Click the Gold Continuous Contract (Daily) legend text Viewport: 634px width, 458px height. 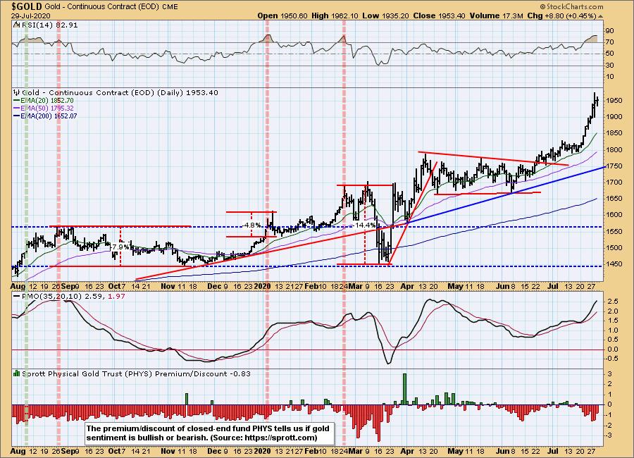pyautogui.click(x=120, y=92)
